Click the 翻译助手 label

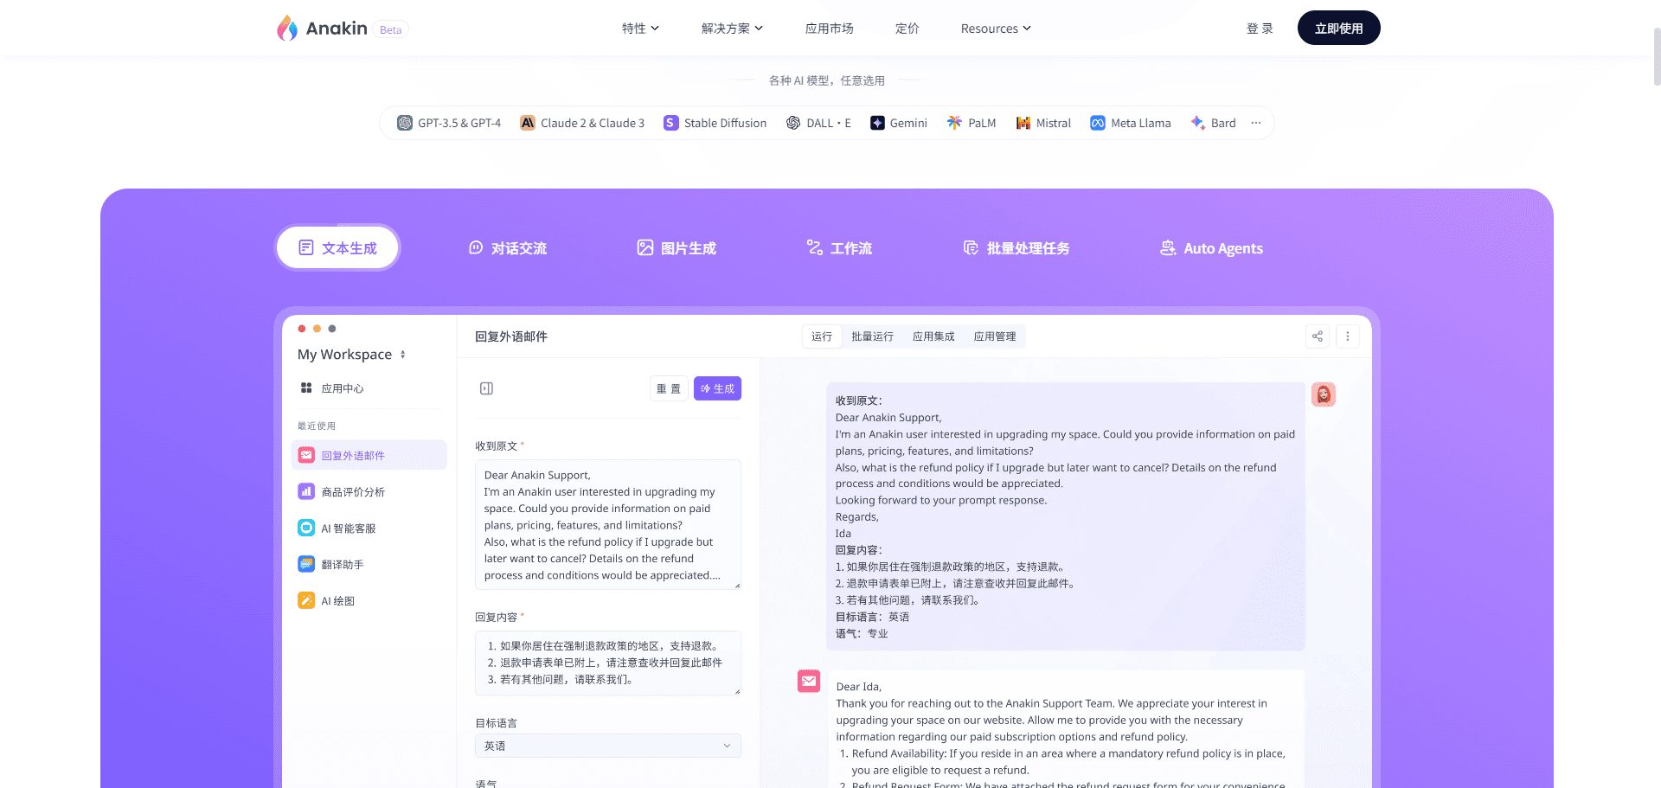[343, 565]
